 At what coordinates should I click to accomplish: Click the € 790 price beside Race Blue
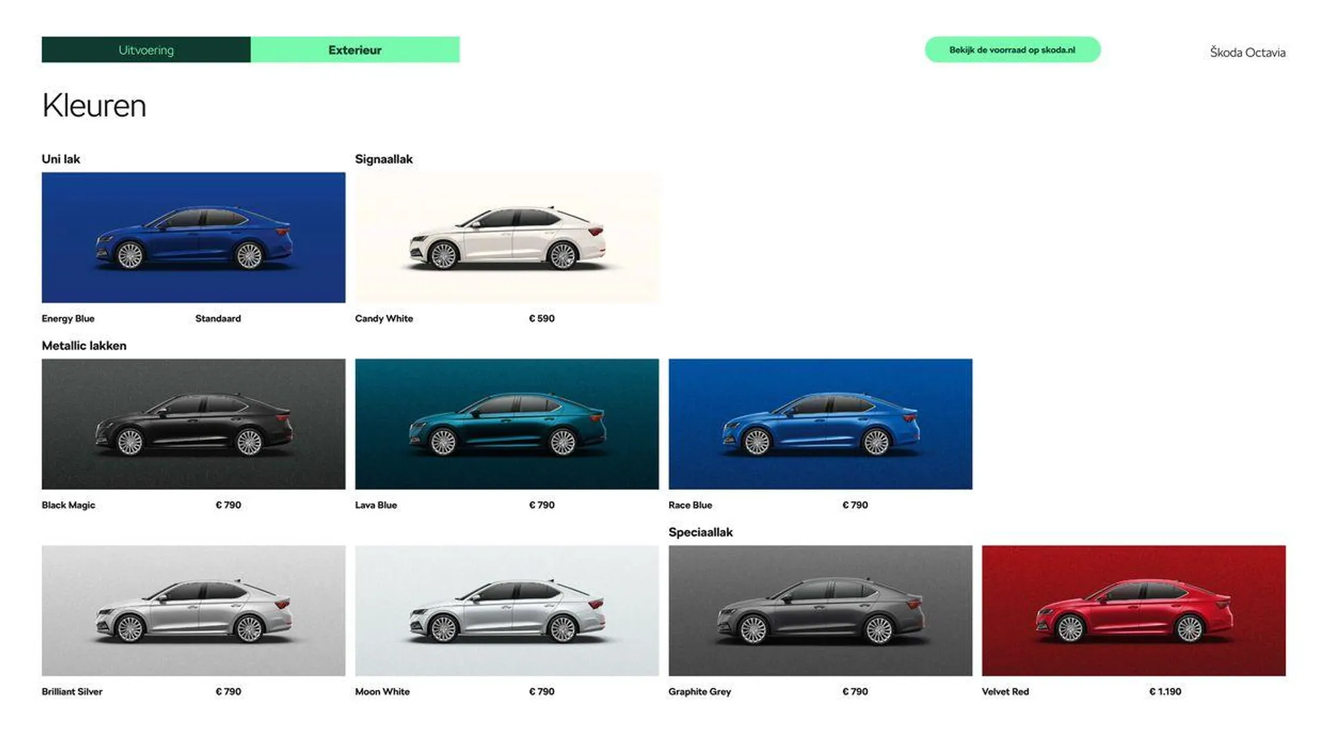click(x=855, y=505)
